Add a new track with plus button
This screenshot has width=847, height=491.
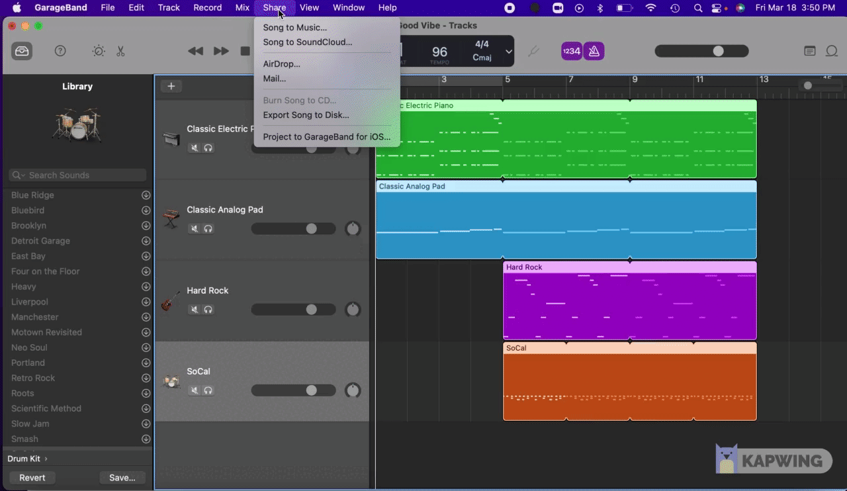pyautogui.click(x=171, y=86)
